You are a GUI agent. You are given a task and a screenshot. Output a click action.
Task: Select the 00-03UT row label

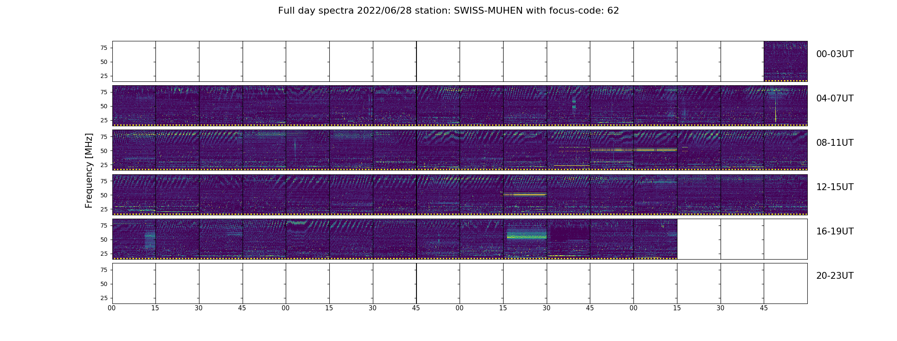[835, 54]
